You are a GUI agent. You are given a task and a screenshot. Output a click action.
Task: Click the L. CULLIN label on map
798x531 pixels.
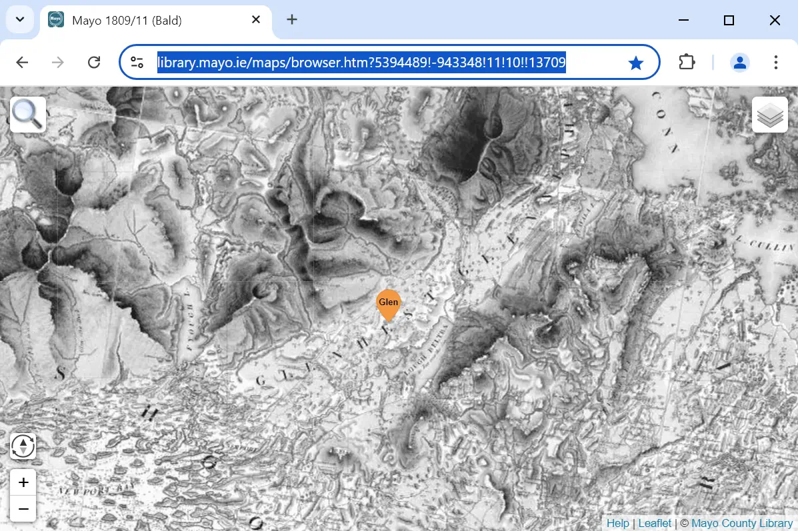[x=765, y=244]
